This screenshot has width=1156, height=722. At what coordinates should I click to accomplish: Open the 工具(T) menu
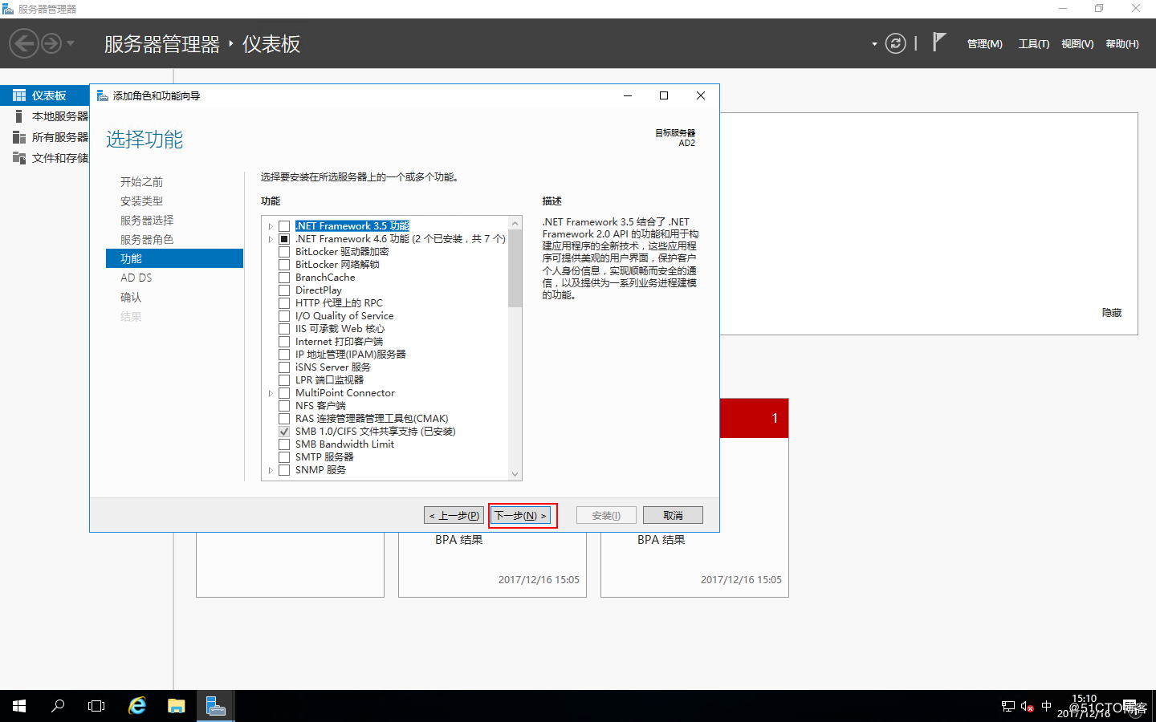click(x=1034, y=44)
